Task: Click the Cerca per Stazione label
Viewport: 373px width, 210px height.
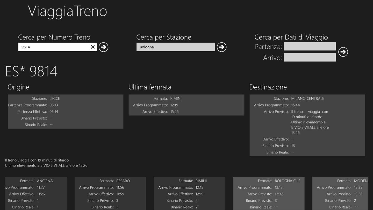Action: click(164, 37)
